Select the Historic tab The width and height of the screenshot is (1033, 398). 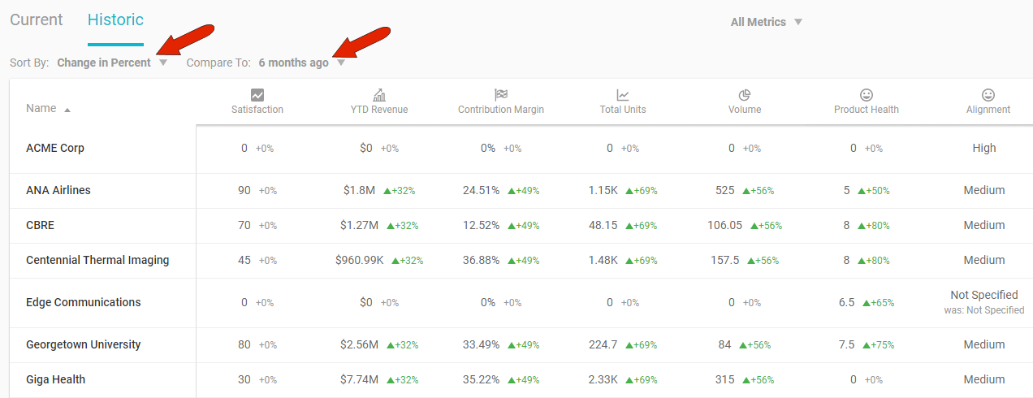[x=115, y=20]
